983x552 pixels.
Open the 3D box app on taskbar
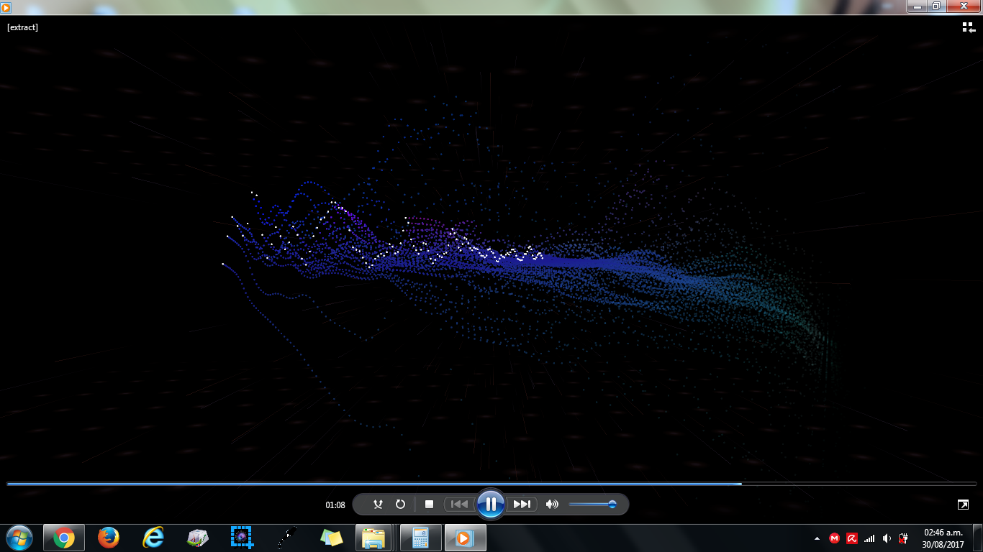pos(197,538)
